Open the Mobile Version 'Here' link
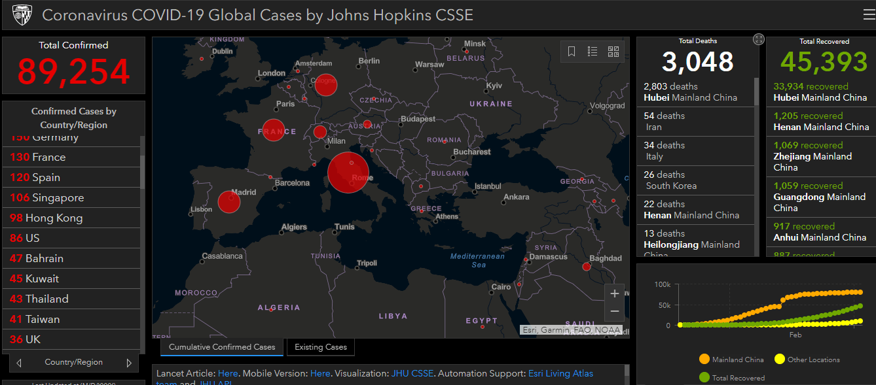The image size is (876, 385). tap(320, 373)
